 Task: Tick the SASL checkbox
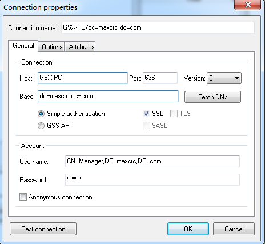click(146, 126)
